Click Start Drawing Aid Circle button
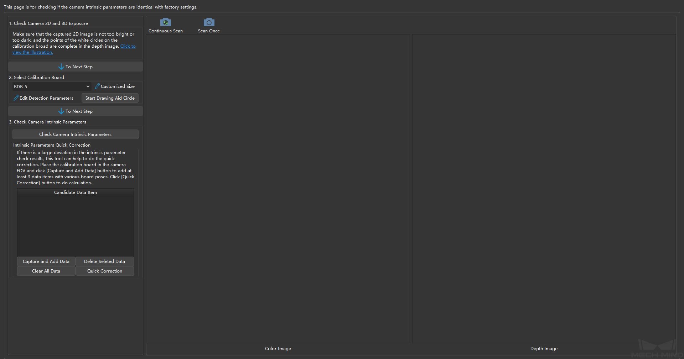The height and width of the screenshot is (359, 684). [x=110, y=98]
